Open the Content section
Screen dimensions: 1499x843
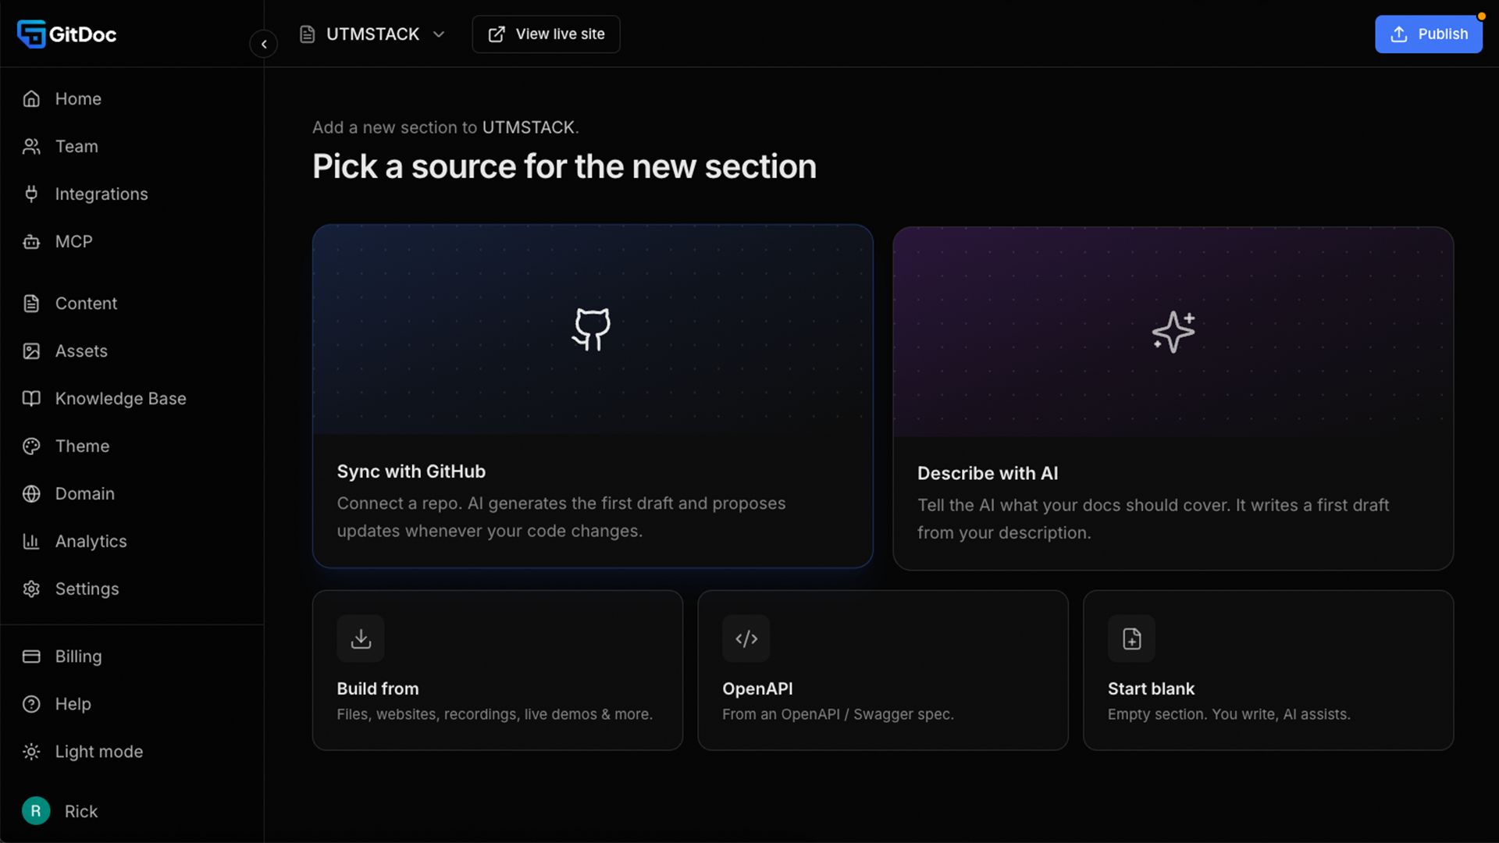[86, 304]
